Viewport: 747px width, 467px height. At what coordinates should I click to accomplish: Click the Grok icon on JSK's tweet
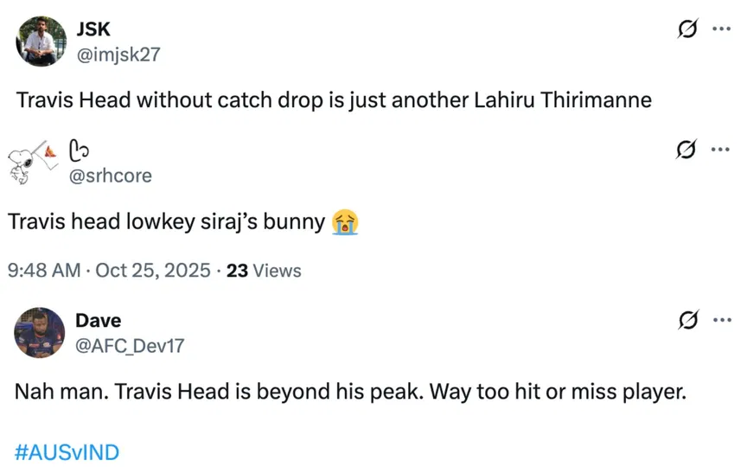[x=687, y=29]
